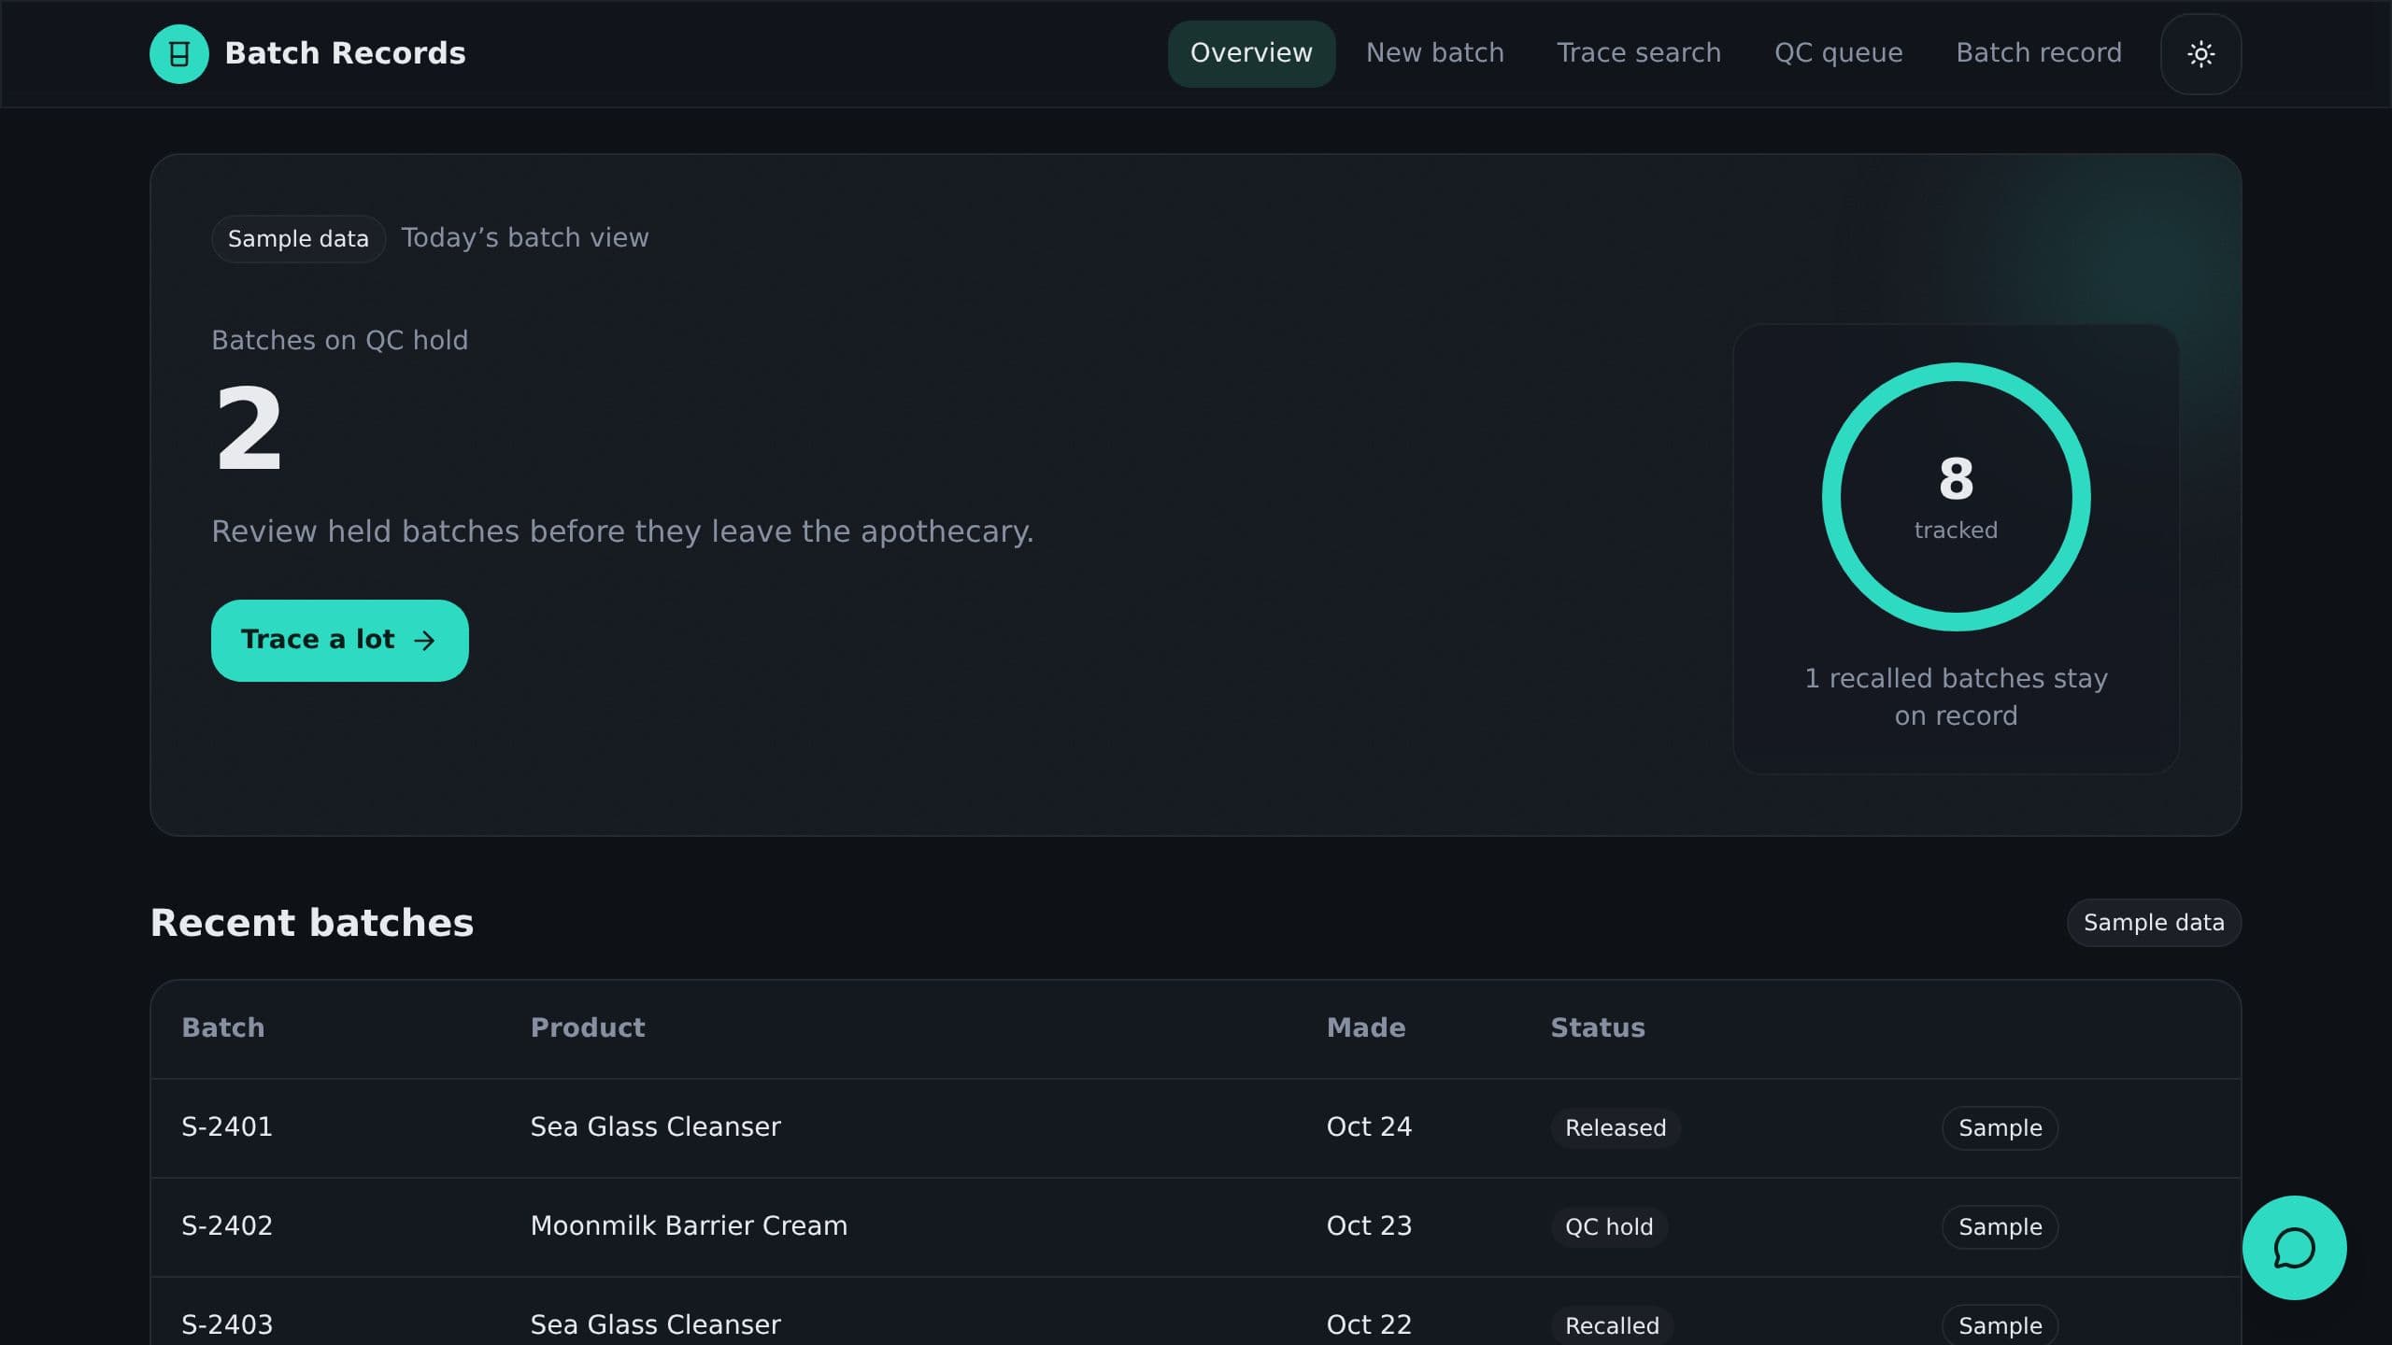The image size is (2392, 1345).
Task: Click the QC hold status badge
Action: tap(1609, 1227)
